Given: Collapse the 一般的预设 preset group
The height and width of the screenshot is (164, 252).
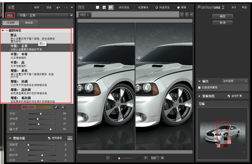Looking at the screenshot, I should pos(3,31).
